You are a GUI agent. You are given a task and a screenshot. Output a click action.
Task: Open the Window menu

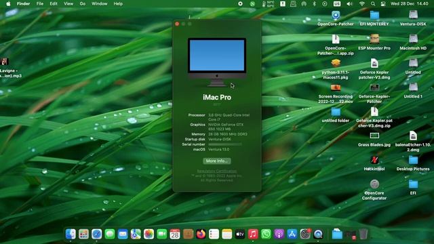[100, 4]
